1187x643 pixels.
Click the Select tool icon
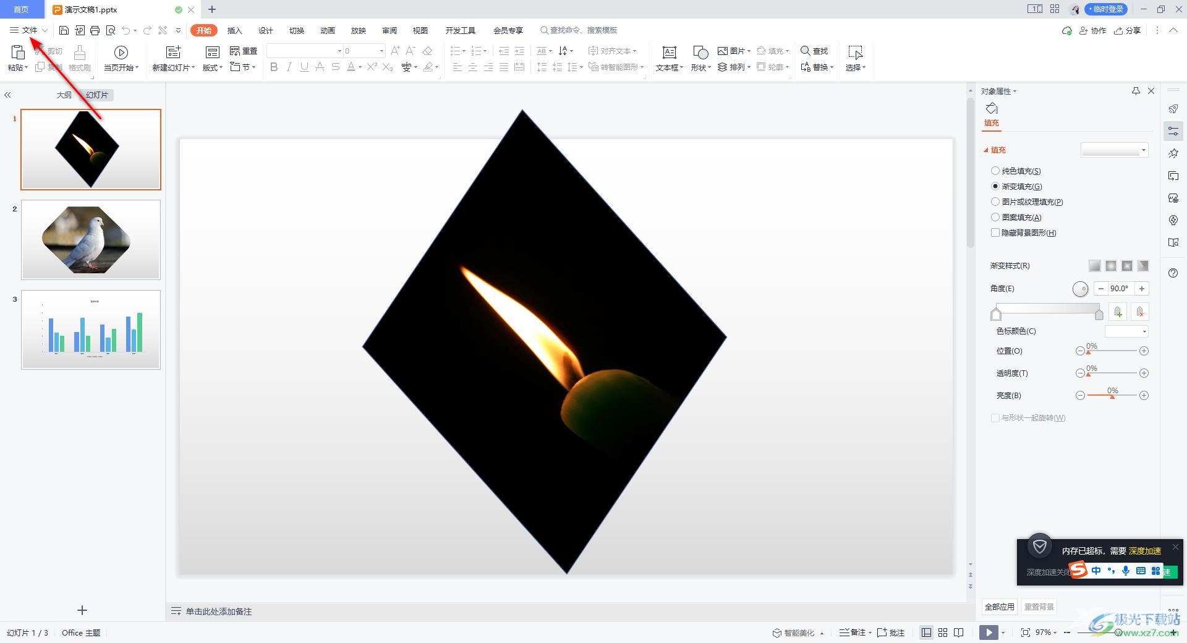pos(856,53)
